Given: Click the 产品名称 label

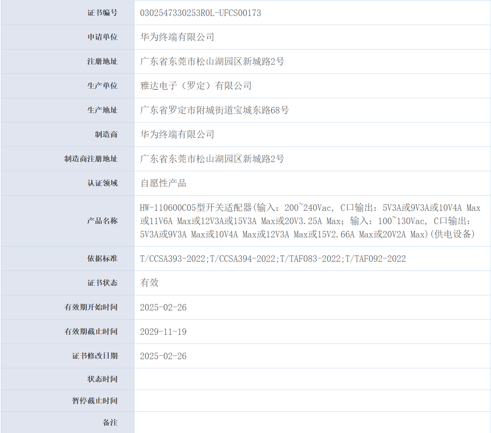Looking at the screenshot, I should tap(102, 221).
